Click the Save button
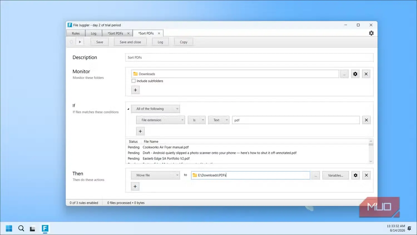Image resolution: width=417 pixels, height=235 pixels. 100,42
